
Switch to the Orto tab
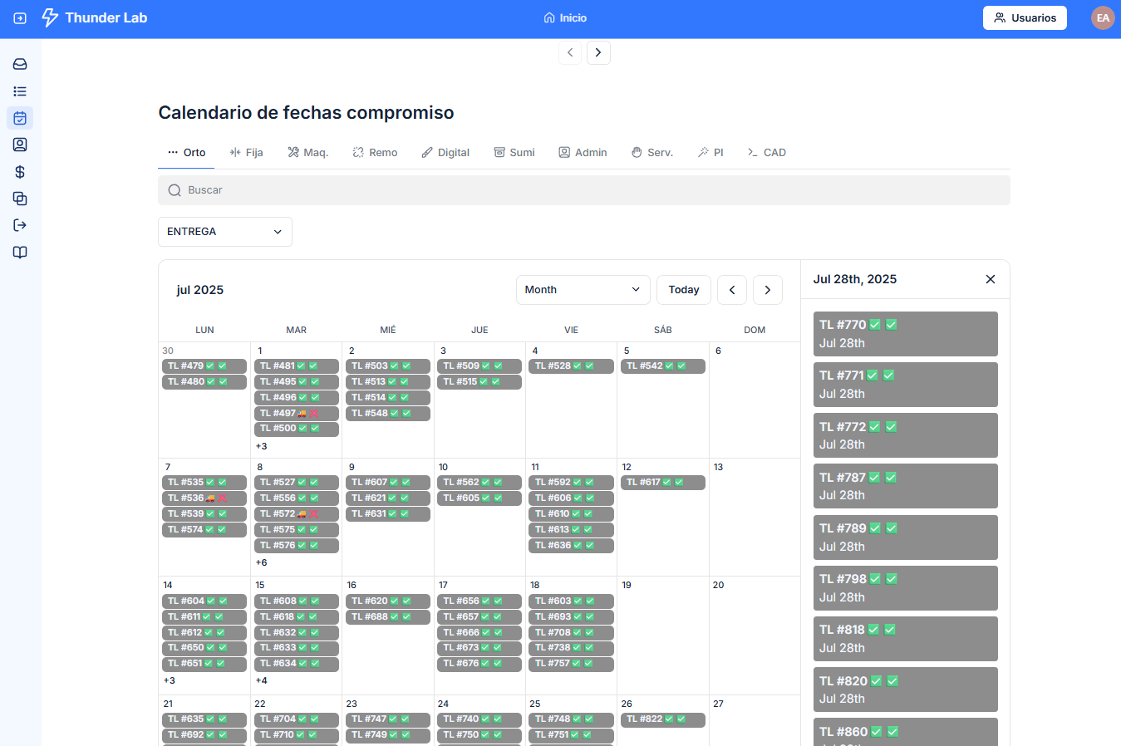click(x=186, y=153)
